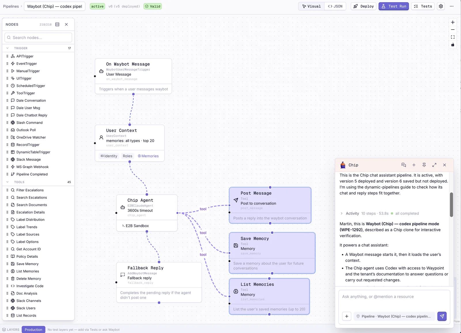
Task: Deploy the pipeline
Action: pyautogui.click(x=364, y=6)
